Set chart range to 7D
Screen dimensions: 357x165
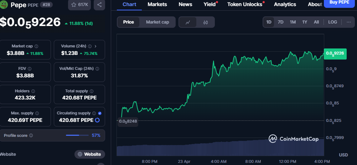[280, 22]
